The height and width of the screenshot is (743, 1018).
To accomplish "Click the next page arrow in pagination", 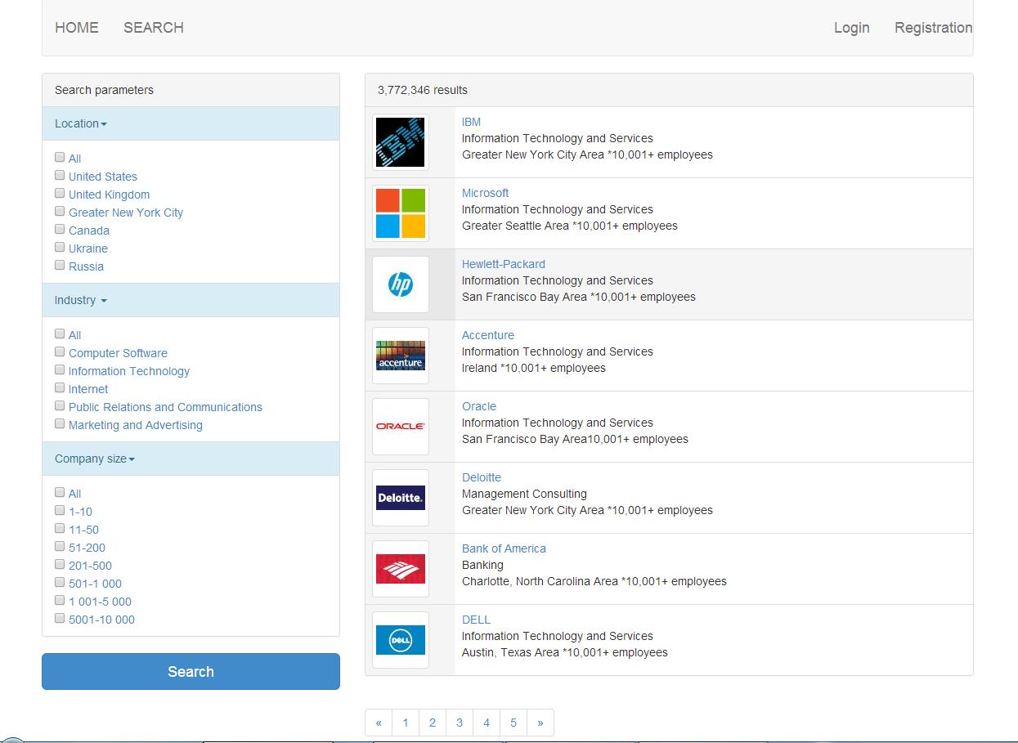I will pyautogui.click(x=540, y=723).
